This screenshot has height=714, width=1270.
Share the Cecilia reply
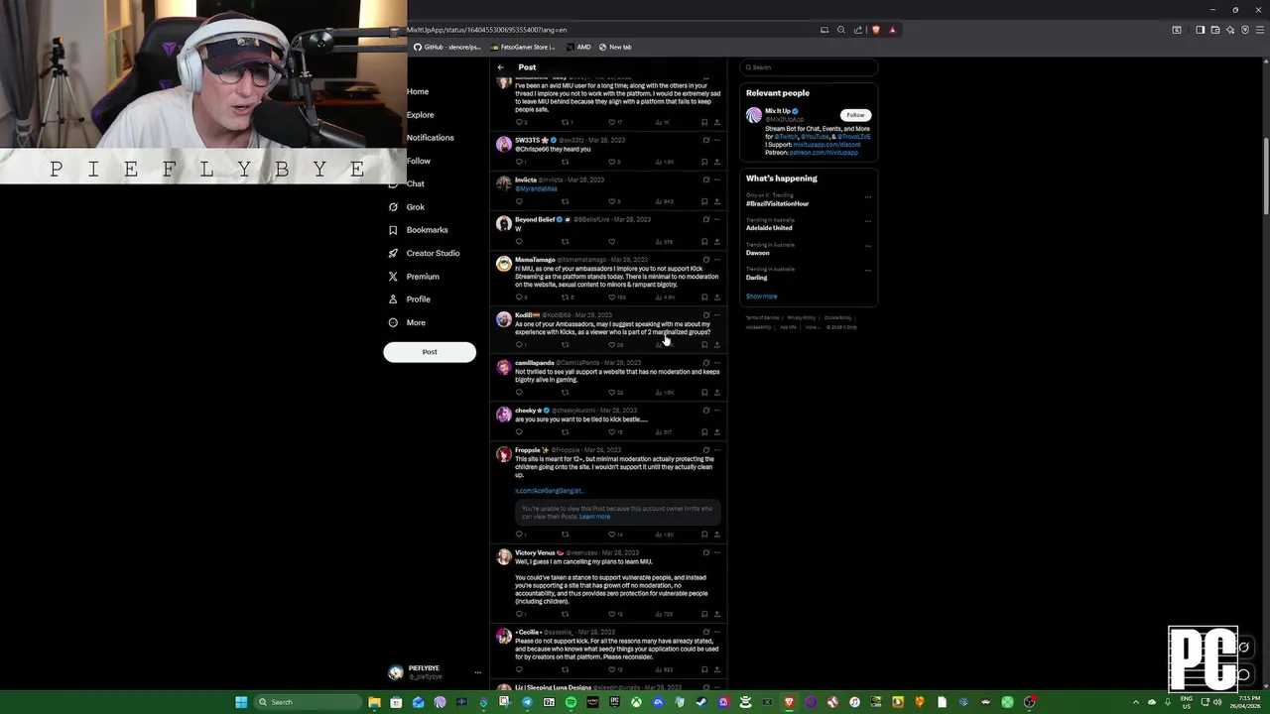pos(716,669)
